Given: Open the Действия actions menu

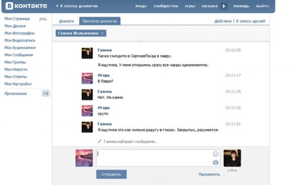Looking at the screenshot, I should click(223, 21).
